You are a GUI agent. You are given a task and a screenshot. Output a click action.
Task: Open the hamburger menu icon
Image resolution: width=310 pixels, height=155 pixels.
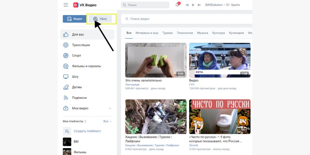[65, 5]
